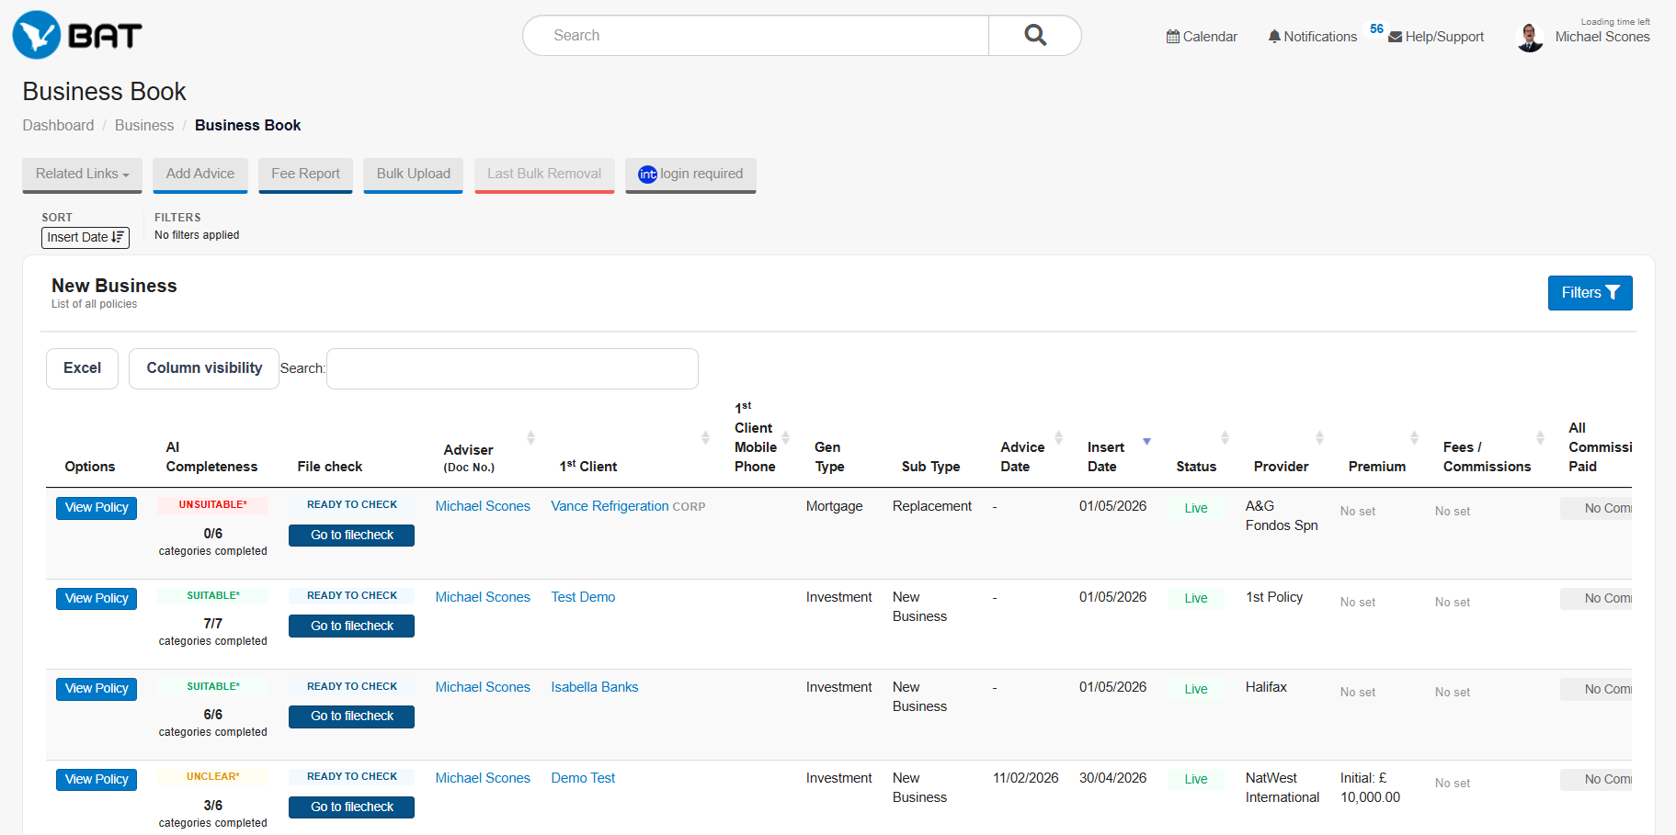
Task: Open Demo Test client link
Action: click(x=583, y=778)
